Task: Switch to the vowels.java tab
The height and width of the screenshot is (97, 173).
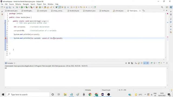Action: pyautogui.click(x=42, y=11)
